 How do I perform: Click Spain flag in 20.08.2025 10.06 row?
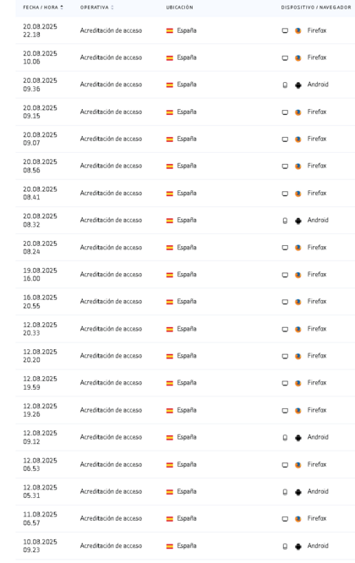click(170, 57)
